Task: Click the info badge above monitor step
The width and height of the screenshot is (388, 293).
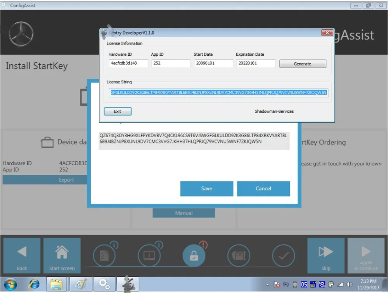Action: coord(159,245)
